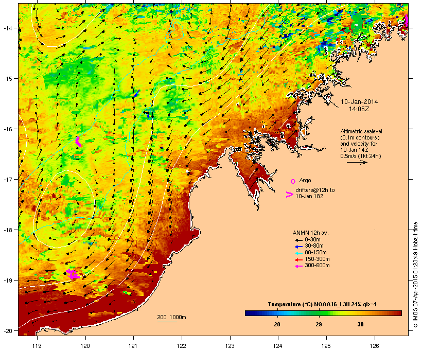The image size is (422, 350).
Task: Click the vertical IMOS copyright timestamp text
Action: pos(415,275)
